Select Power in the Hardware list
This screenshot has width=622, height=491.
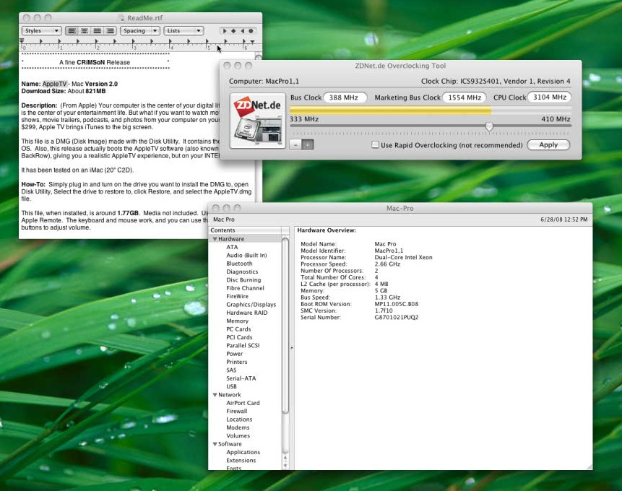click(235, 354)
